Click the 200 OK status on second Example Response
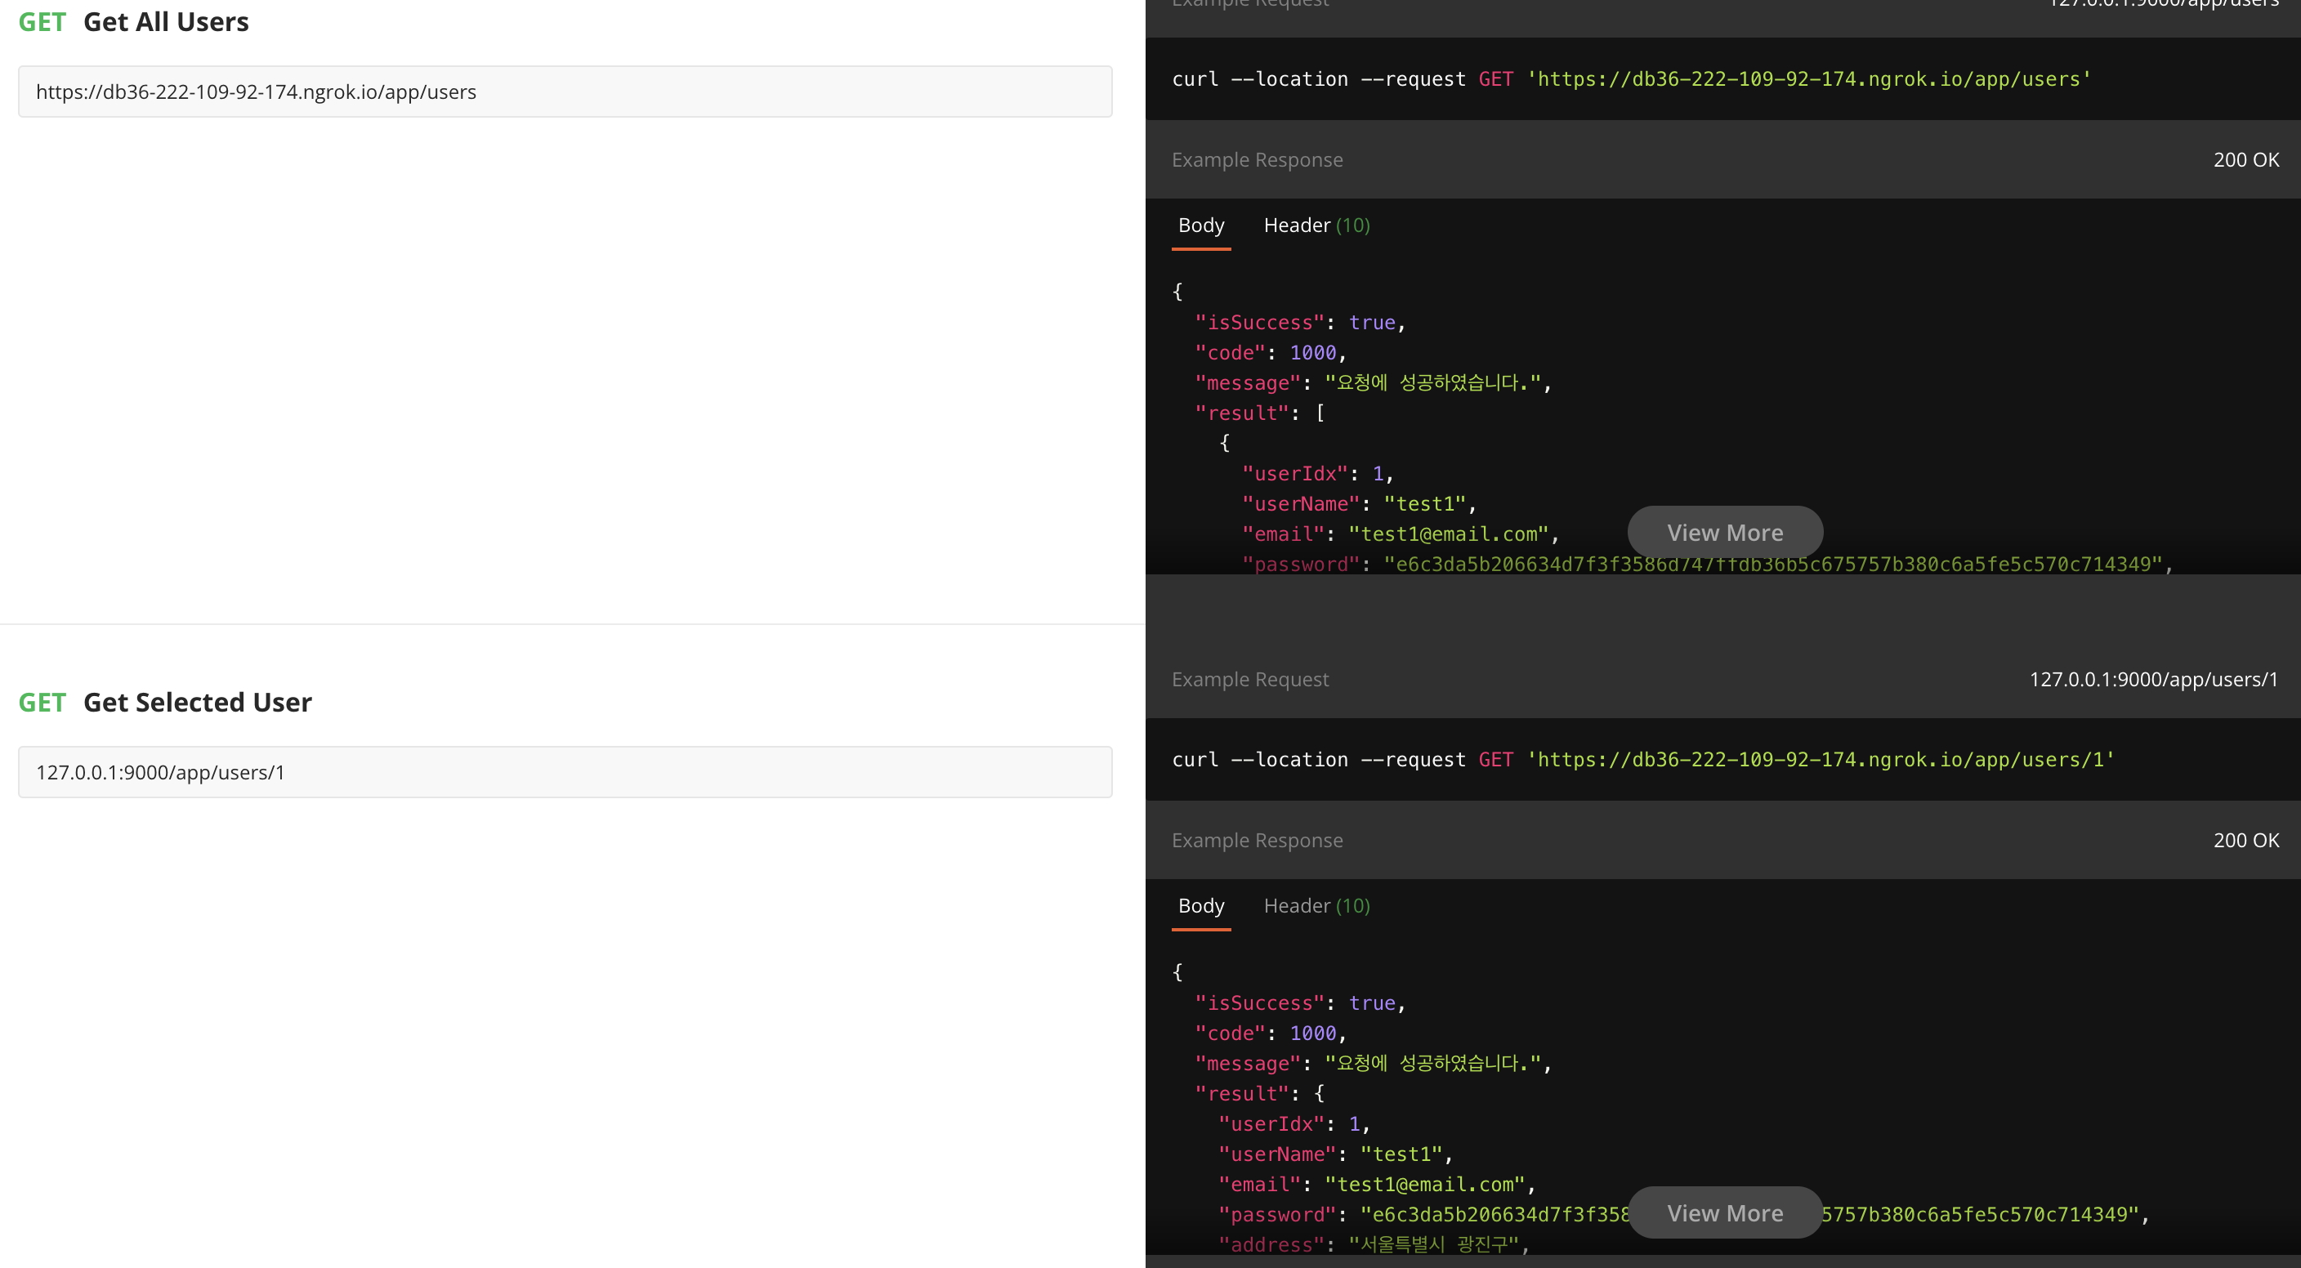Viewport: 2301px width, 1268px height. [2245, 839]
